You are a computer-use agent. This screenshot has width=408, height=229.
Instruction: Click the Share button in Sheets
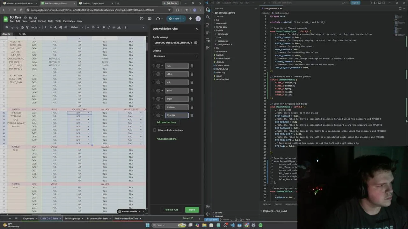(x=174, y=18)
